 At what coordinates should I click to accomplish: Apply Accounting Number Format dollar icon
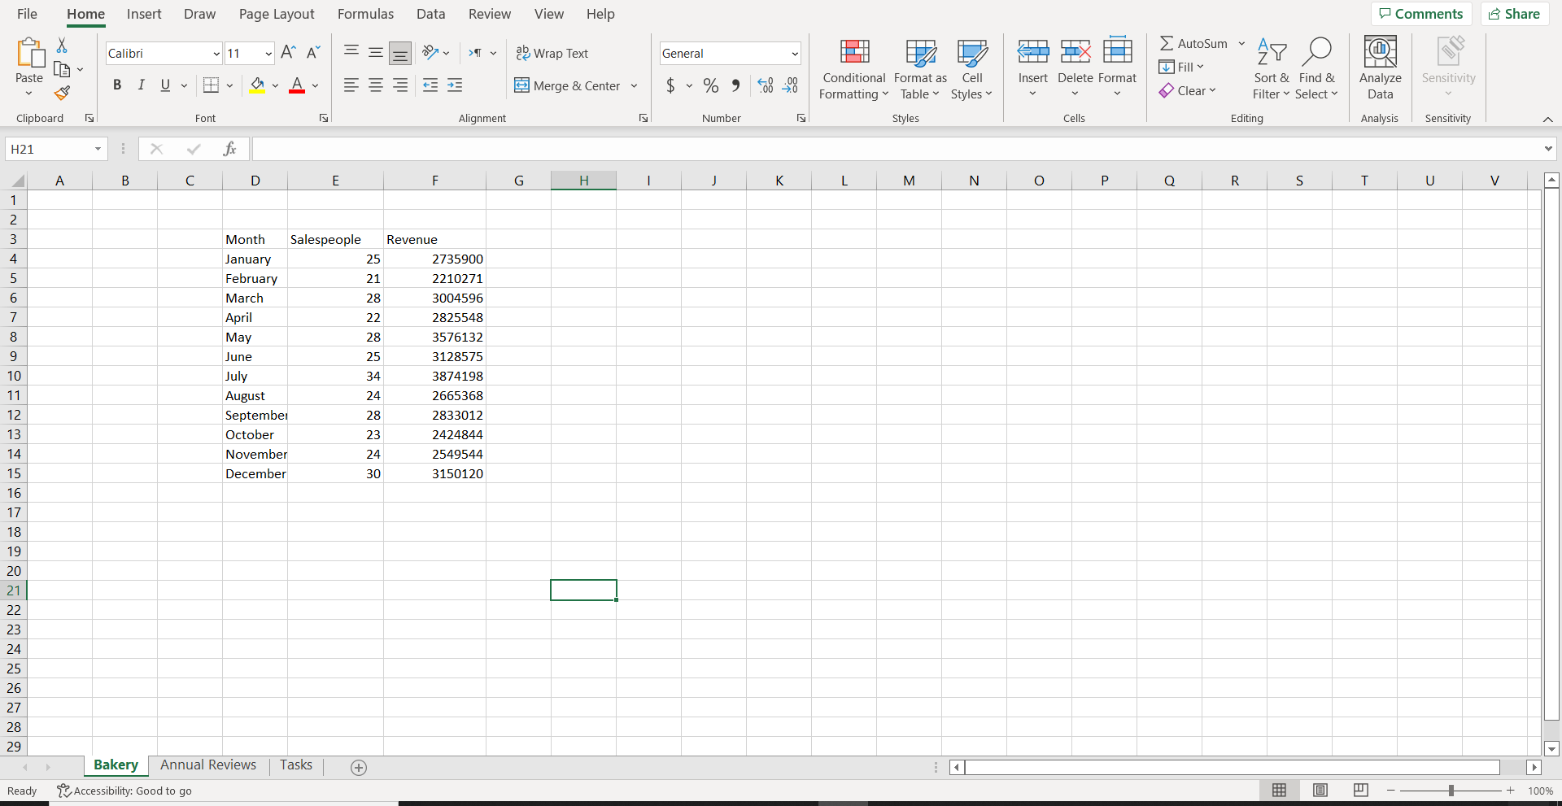670,85
